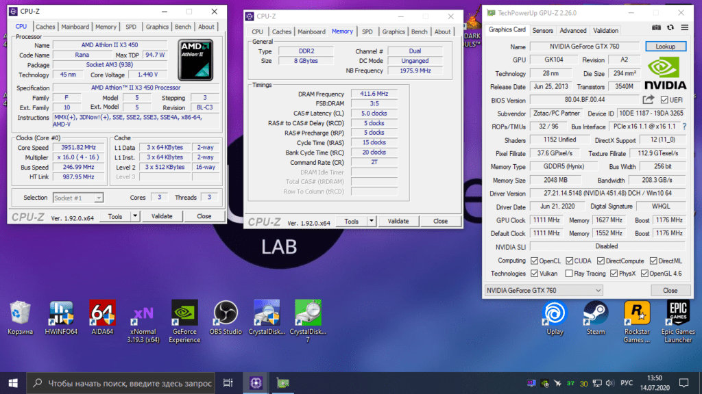Open Graphics tab in left CPU-Z window
Image resolution: width=702 pixels, height=394 pixels.
pyautogui.click(x=157, y=27)
